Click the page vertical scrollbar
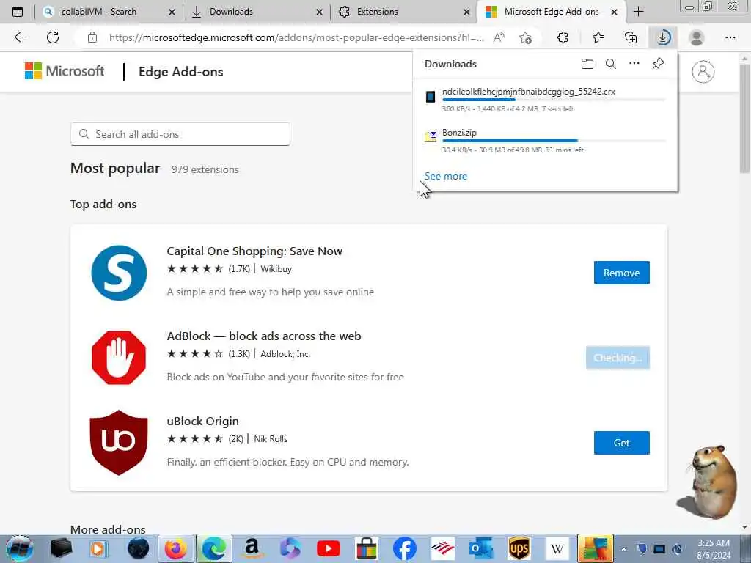 [745, 118]
